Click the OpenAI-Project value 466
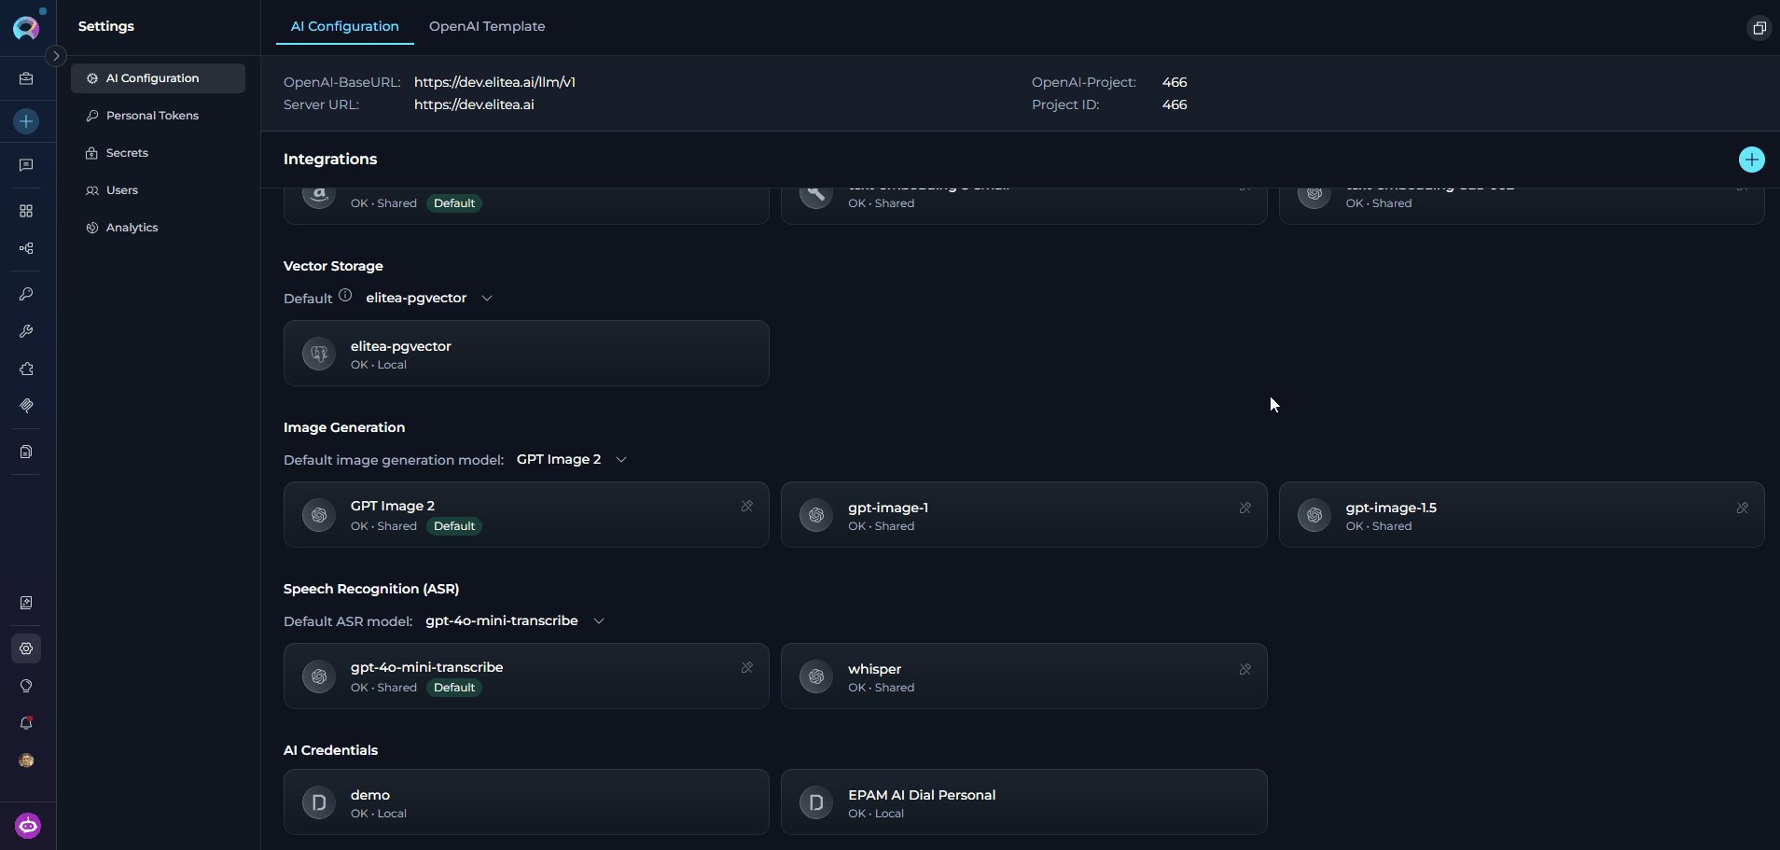1780x850 pixels. click(1175, 82)
